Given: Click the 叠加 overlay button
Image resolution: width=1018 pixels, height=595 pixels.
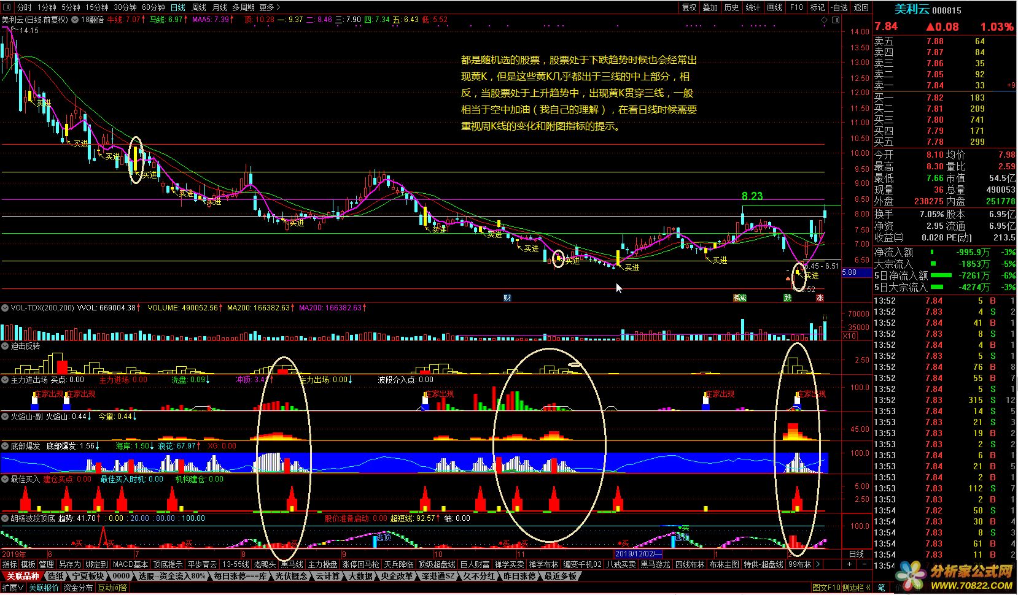Looking at the screenshot, I should click(710, 7).
